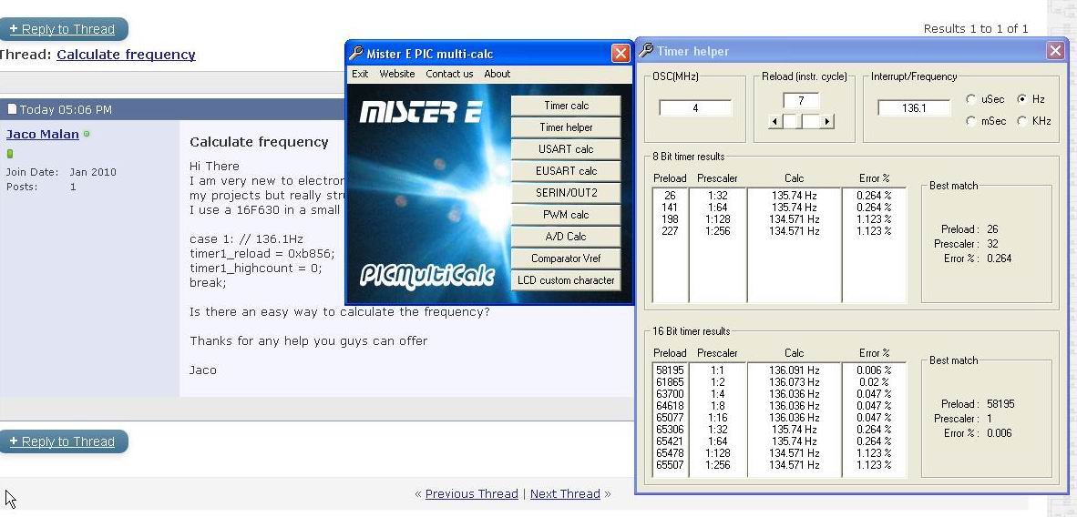Select 8 Bit preload value 26
Viewport: 1077px width, 517px height.
click(x=670, y=196)
